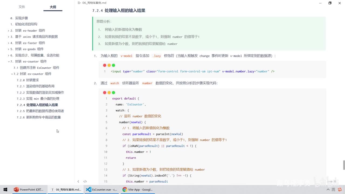Open outline 7.2.6 更新购物车中商品的数量
Screen dimensions: 345x194
(x=39, y=117)
